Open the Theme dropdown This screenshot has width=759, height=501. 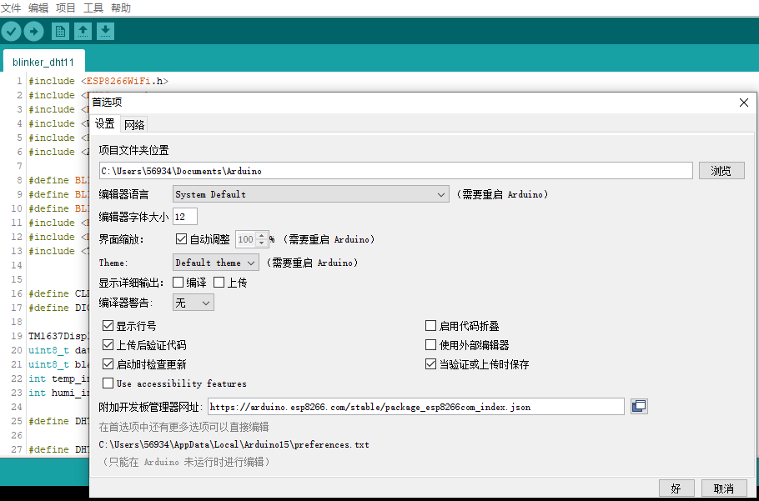[216, 263]
